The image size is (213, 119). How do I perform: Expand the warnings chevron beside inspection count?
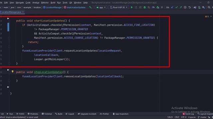click(211, 17)
